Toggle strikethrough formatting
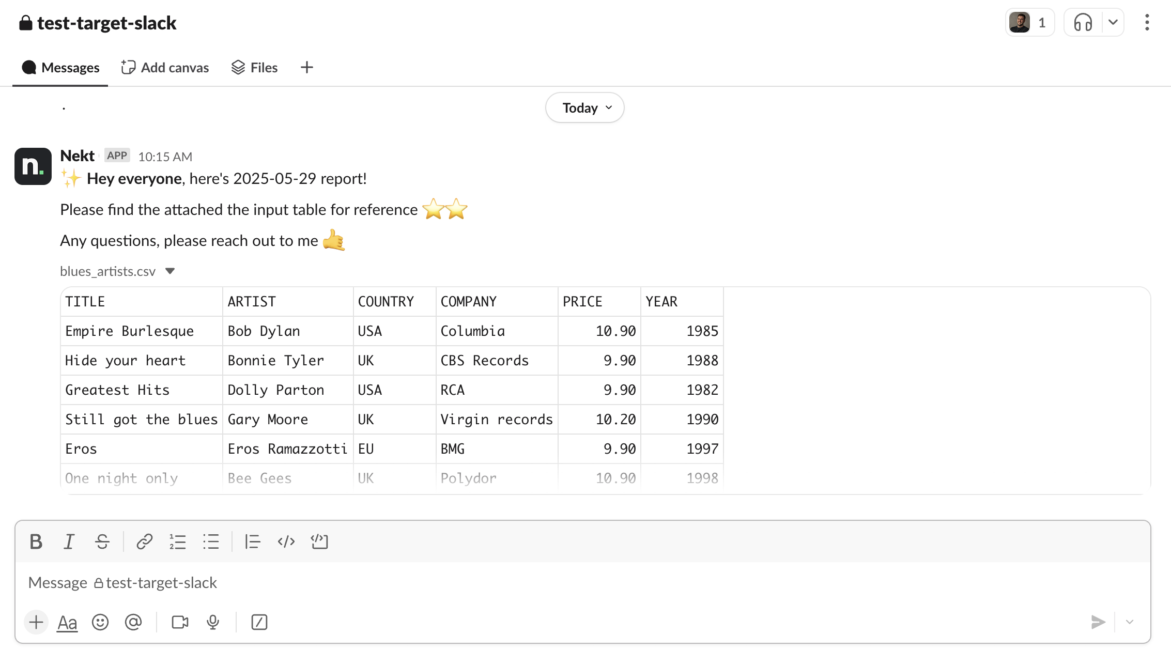 [x=102, y=542]
